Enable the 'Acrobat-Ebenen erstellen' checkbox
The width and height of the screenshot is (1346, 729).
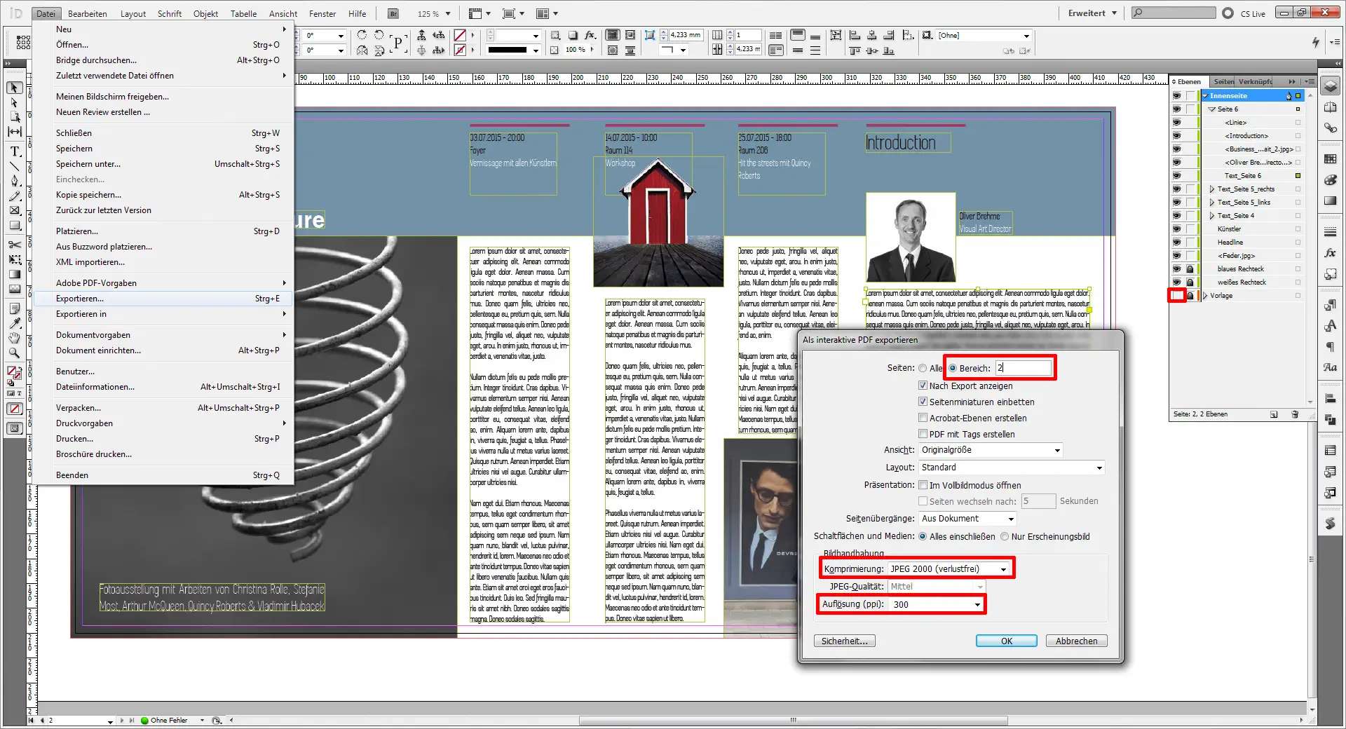(923, 418)
